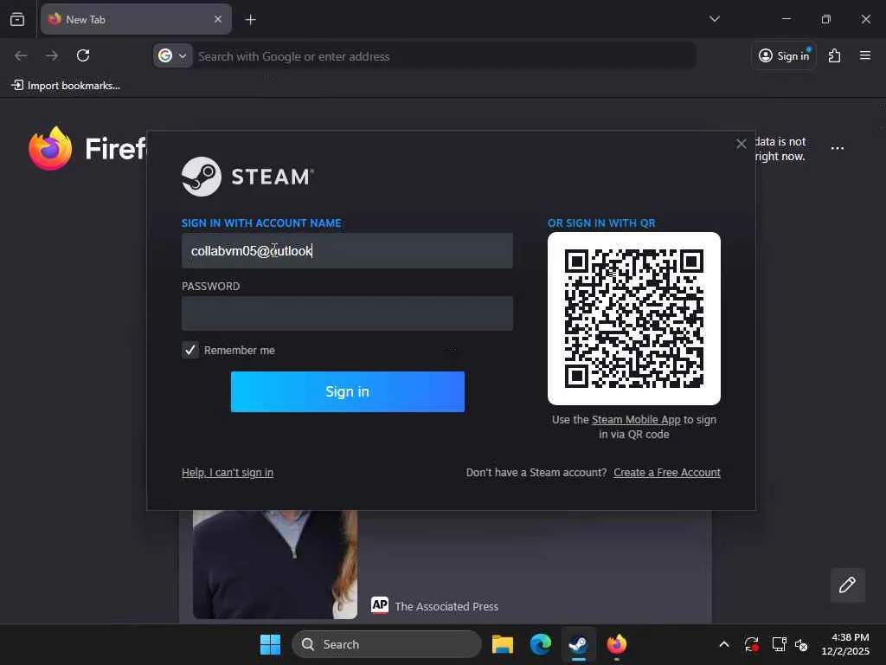The image size is (886, 665).
Task: Open the three-dot options on Firefox page
Action: pos(837,148)
